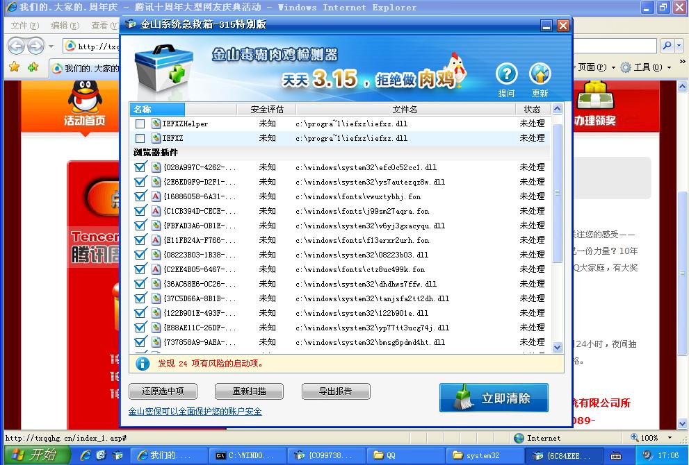Screen dimensions: 689x465
Task: Click the 导出报告 button
Action: (336, 391)
